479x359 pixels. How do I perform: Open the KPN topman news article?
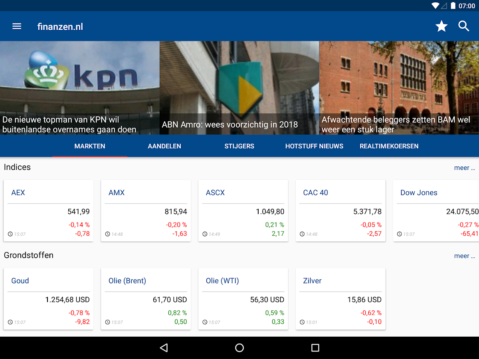pos(80,88)
